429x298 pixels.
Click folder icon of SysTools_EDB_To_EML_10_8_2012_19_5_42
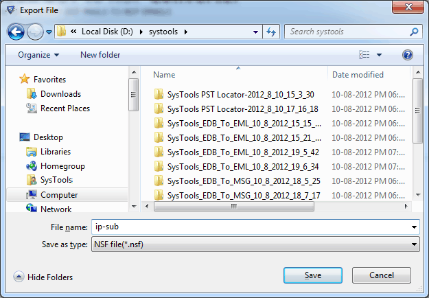pyautogui.click(x=159, y=152)
